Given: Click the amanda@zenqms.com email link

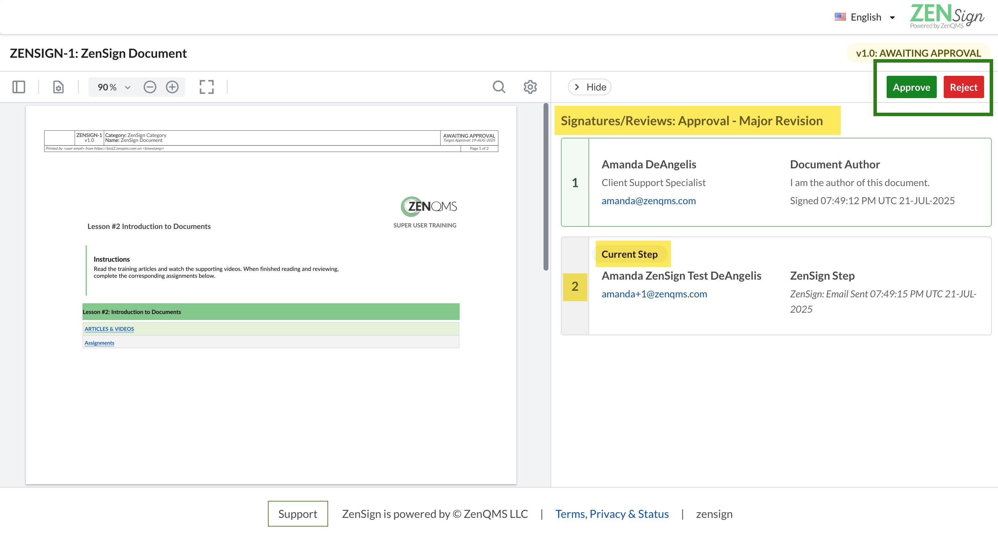Looking at the screenshot, I should [x=648, y=201].
